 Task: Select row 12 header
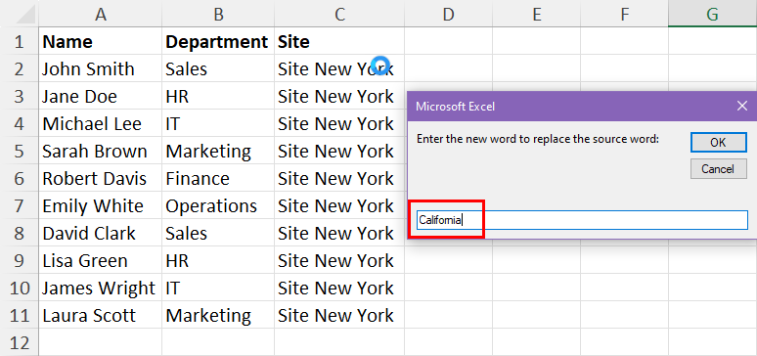(20, 342)
